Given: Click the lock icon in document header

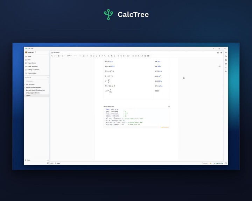Looking at the screenshot, I should coord(218,53).
